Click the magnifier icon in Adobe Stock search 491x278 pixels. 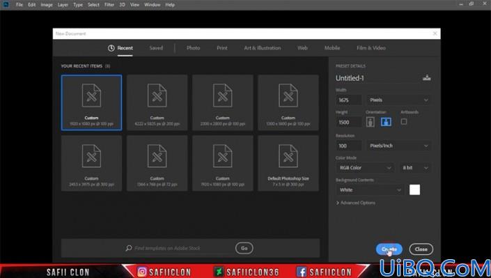[x=129, y=248]
